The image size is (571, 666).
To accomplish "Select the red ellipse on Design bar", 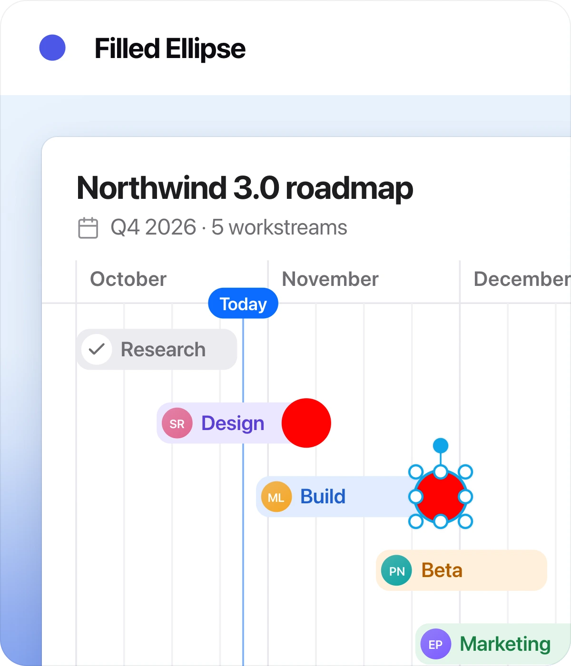I will click(306, 423).
